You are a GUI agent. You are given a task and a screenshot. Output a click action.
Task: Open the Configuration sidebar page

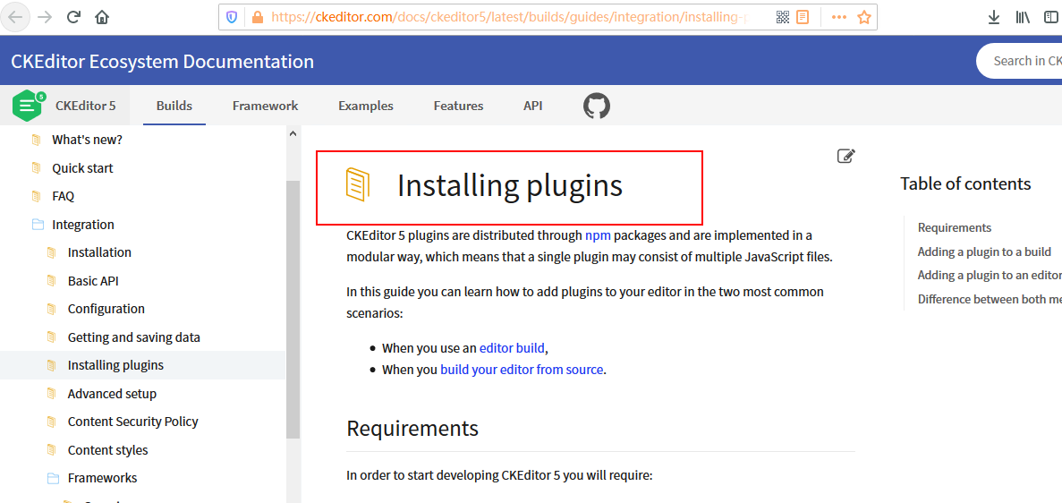(106, 309)
